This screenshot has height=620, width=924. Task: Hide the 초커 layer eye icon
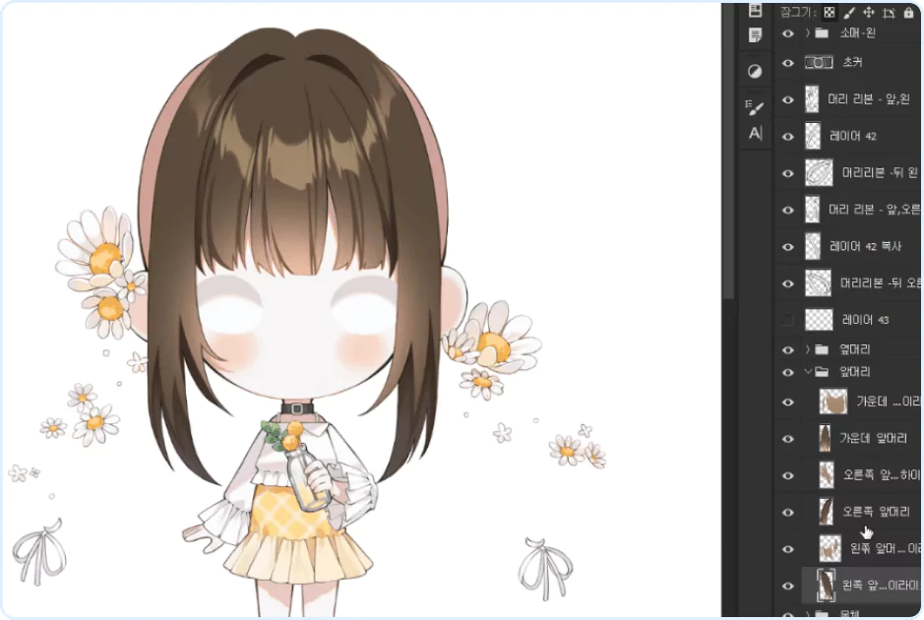point(788,63)
